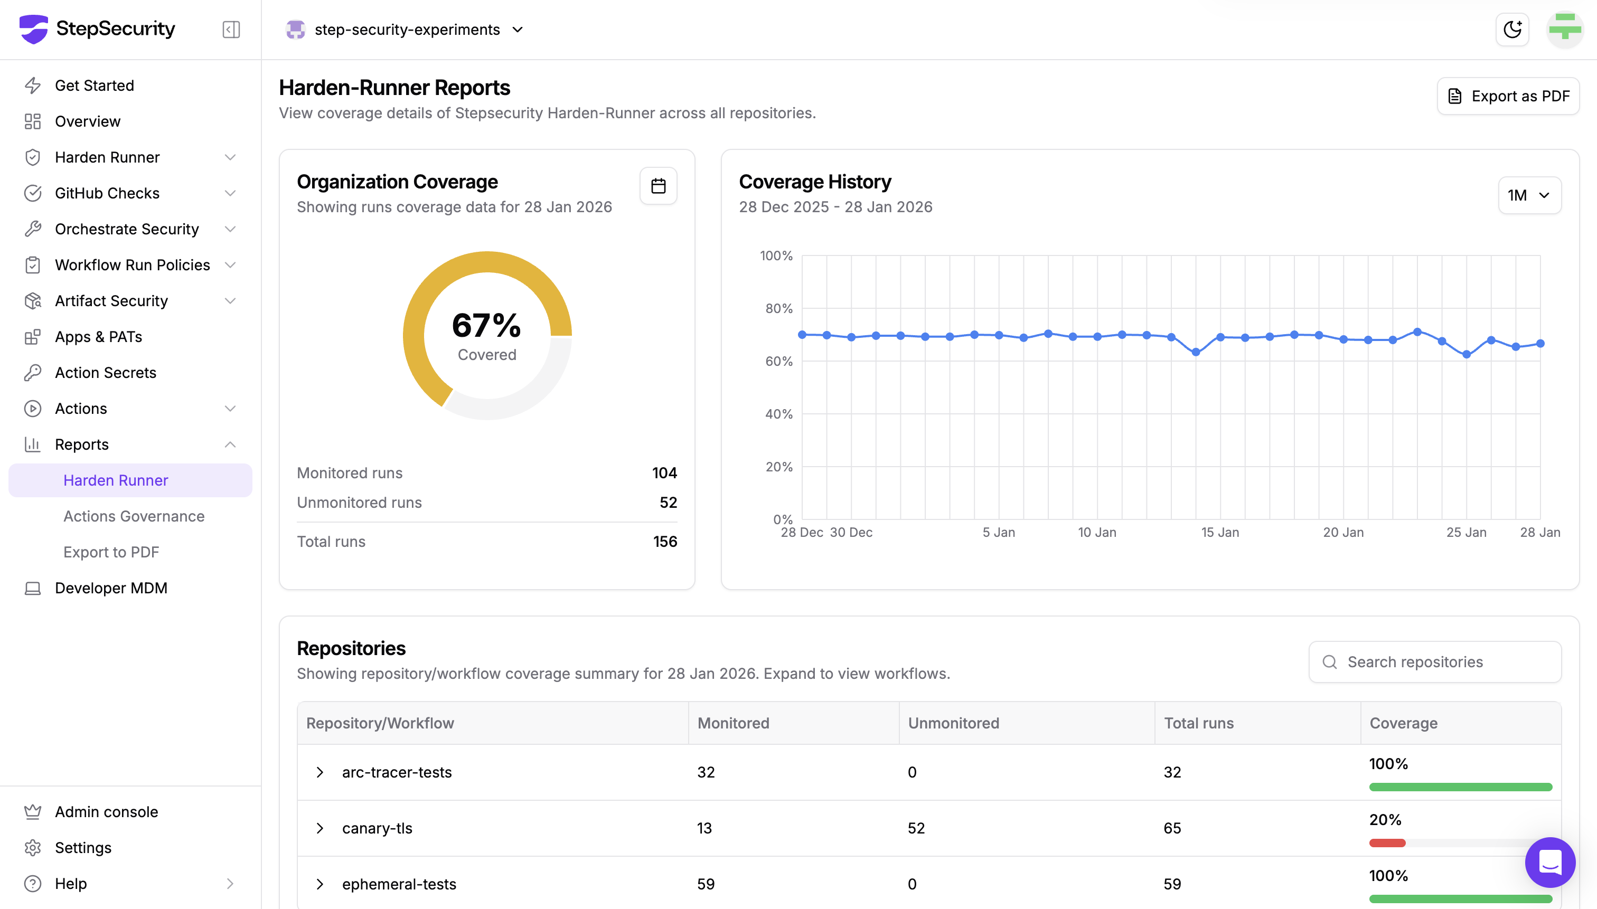Image resolution: width=1597 pixels, height=909 pixels.
Task: Expand the canary-tls repository row
Action: (x=320, y=828)
